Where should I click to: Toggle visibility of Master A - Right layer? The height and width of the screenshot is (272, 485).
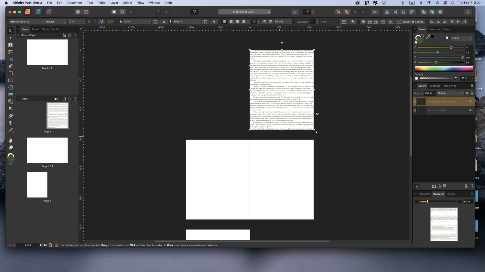tap(470, 110)
